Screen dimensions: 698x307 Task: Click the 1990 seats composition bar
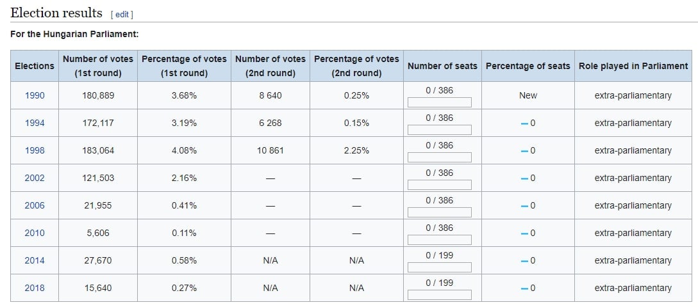point(439,102)
